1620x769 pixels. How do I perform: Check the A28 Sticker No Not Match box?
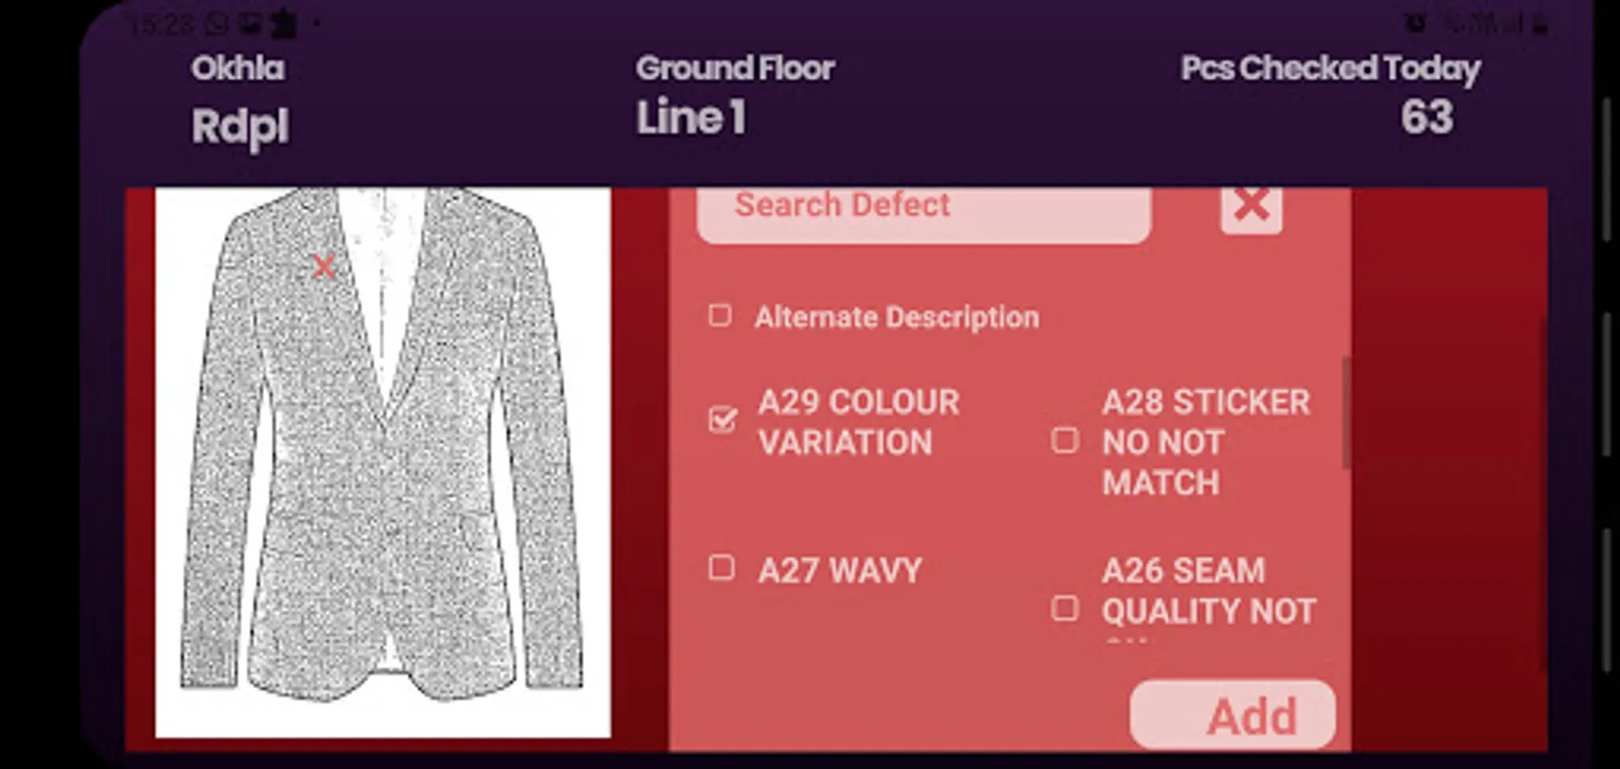pos(1065,441)
